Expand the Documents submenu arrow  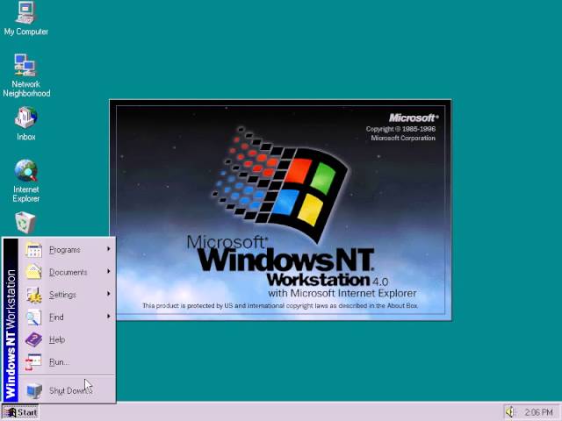[x=109, y=271]
